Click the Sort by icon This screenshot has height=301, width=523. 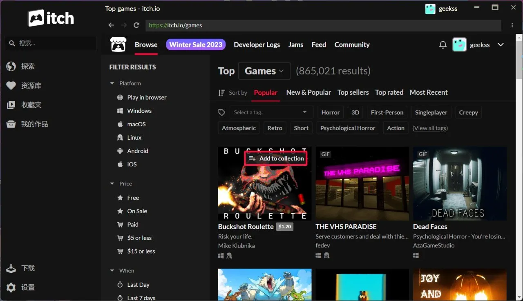point(221,93)
